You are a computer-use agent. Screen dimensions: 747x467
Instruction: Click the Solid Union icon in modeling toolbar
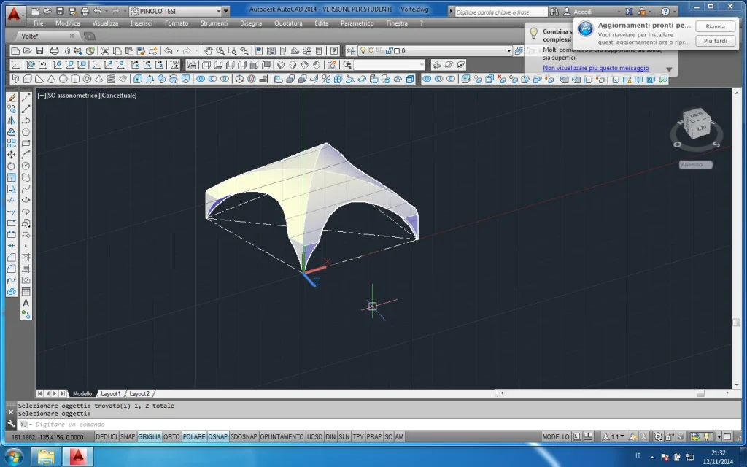tap(201, 79)
